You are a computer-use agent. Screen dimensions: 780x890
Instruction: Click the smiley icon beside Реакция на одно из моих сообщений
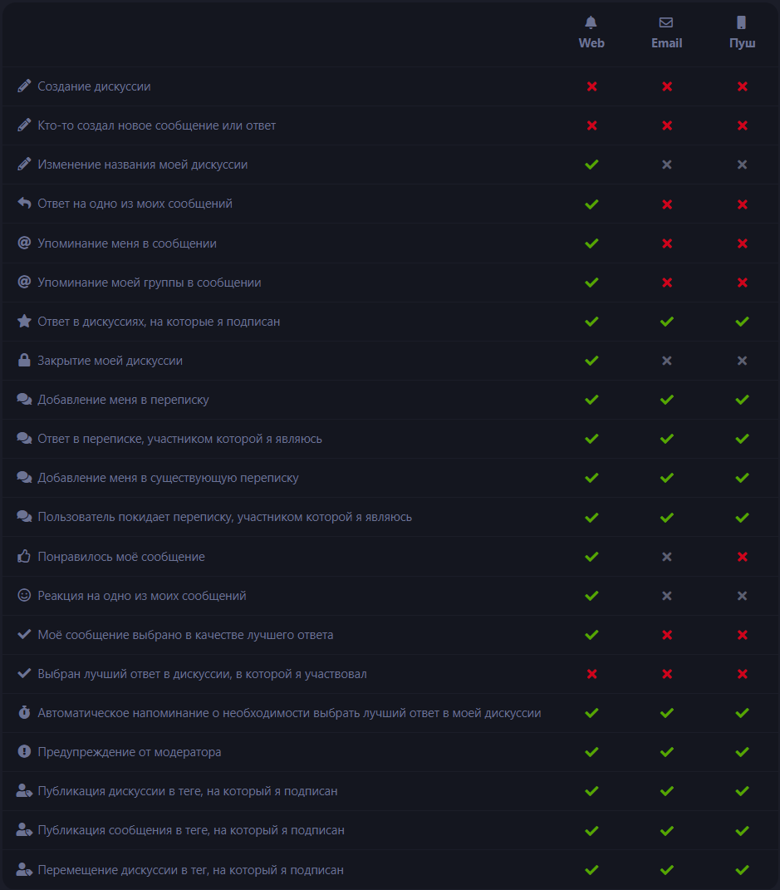coord(24,596)
